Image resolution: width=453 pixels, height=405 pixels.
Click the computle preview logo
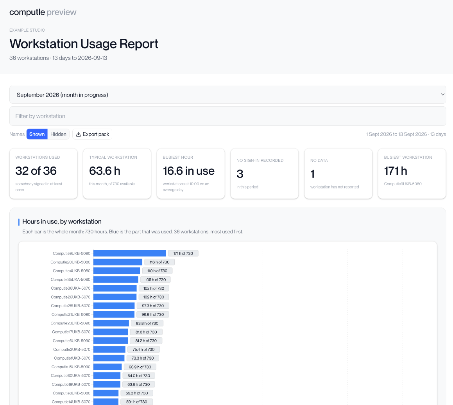pos(43,12)
